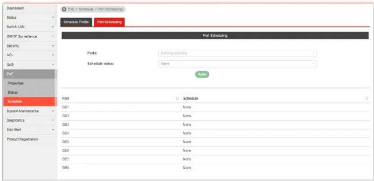
Task: Select the GE4 port row
Action: click(x=215, y=133)
